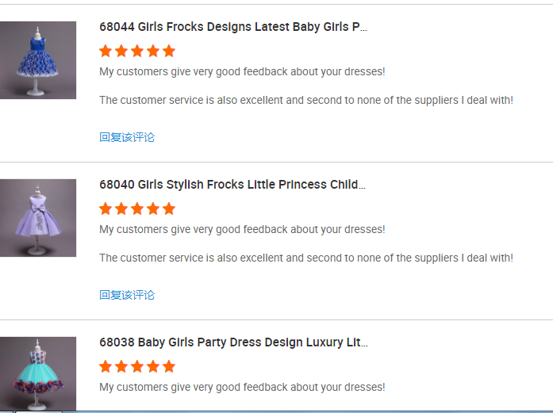
Task: Open the purple princess dress thumbnail
Action: (38, 218)
